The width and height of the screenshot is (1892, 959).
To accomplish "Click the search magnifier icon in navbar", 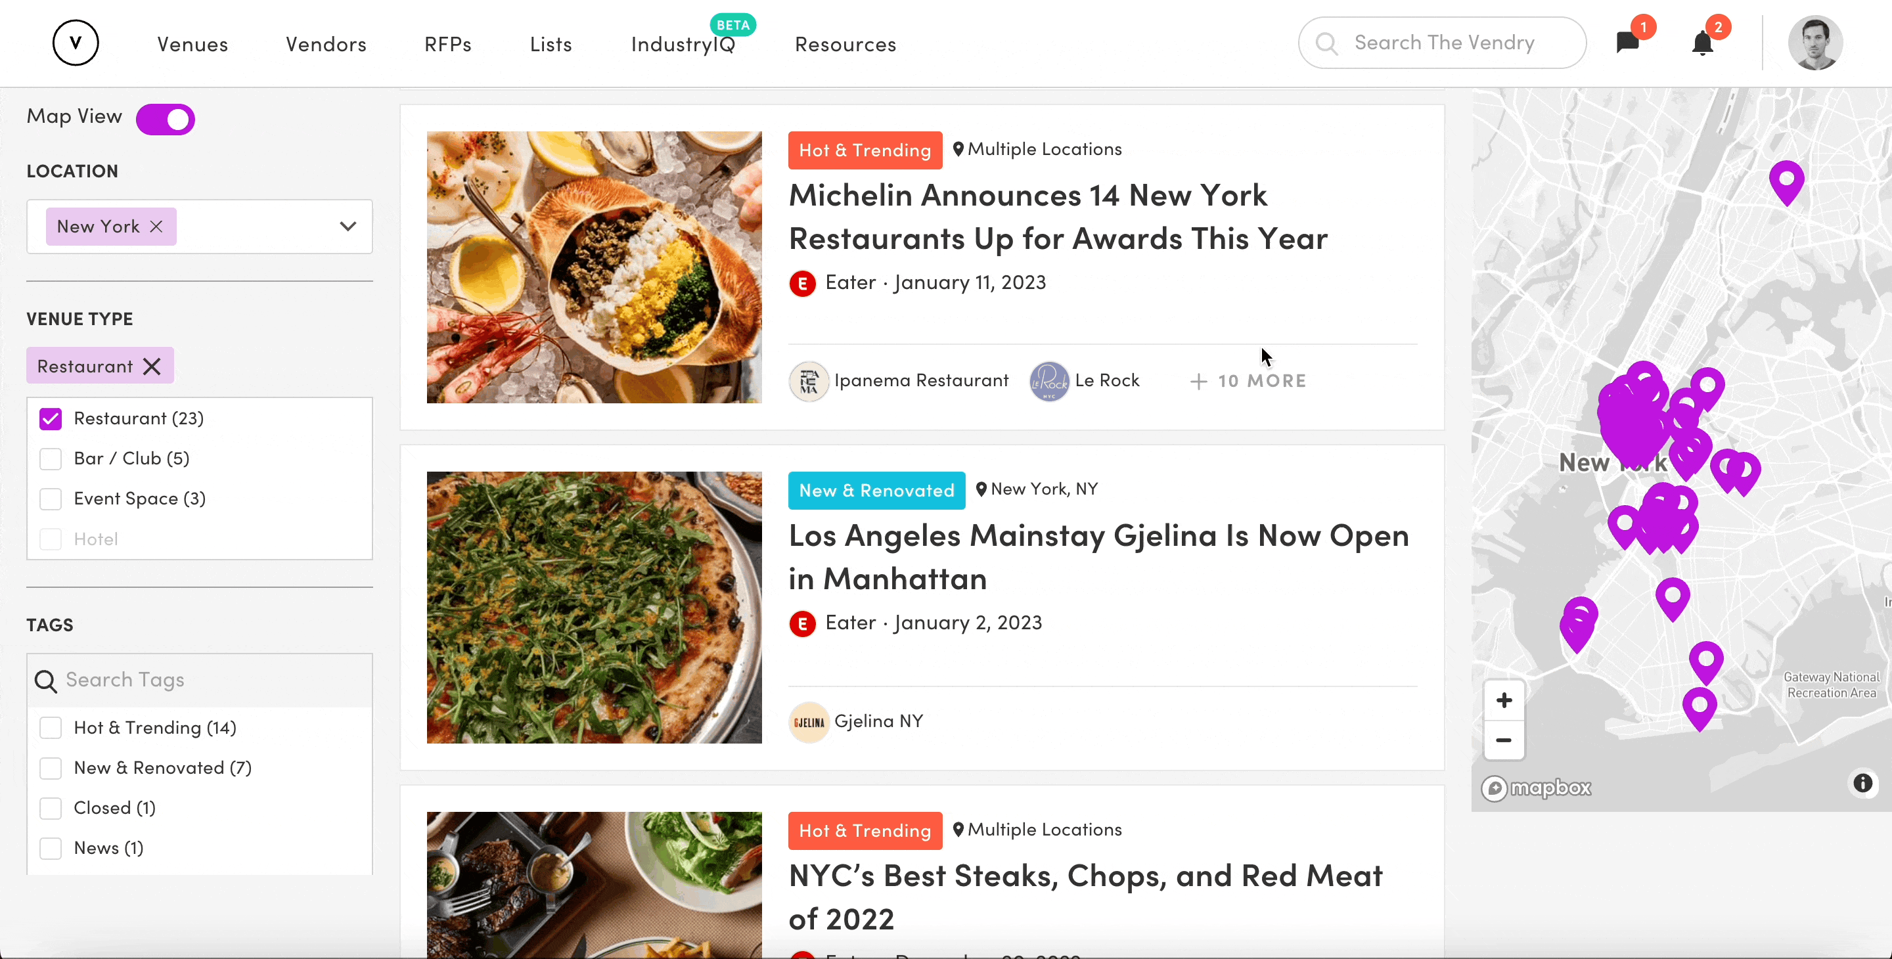I will coord(1327,43).
